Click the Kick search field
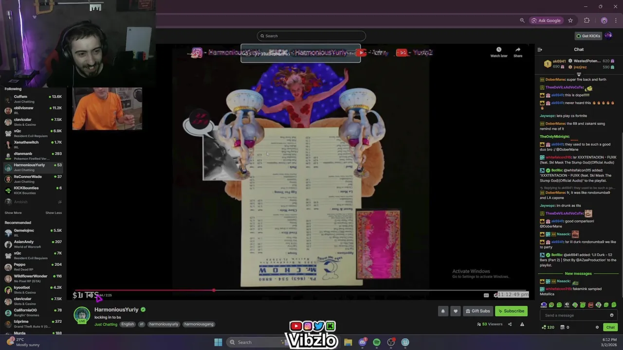Screen dimensions: 623x350 [311, 36]
